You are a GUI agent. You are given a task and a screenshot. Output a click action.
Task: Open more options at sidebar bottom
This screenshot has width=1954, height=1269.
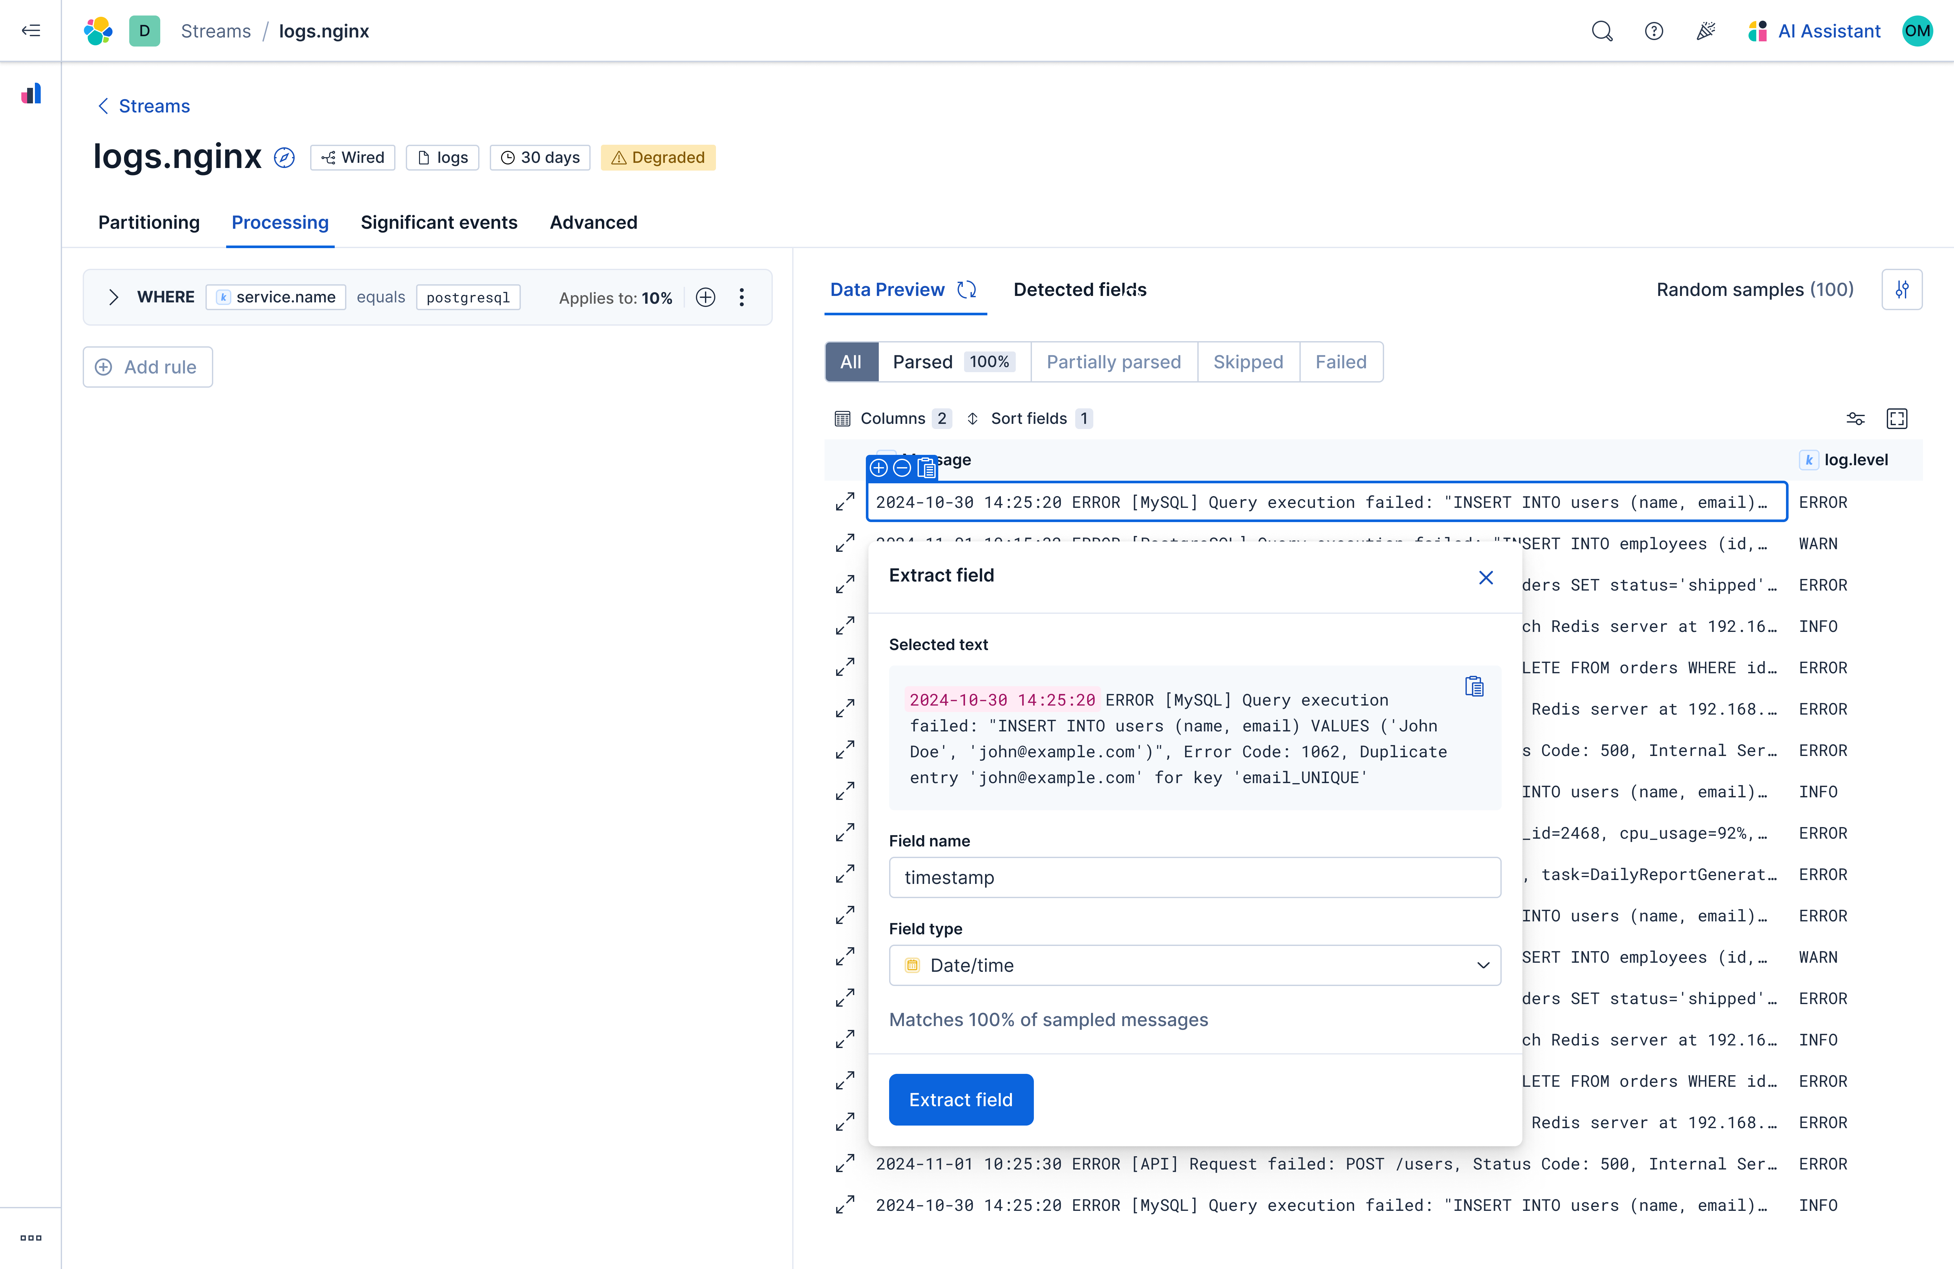[x=30, y=1238]
